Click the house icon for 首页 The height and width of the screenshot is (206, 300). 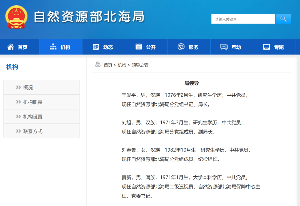[11, 47]
